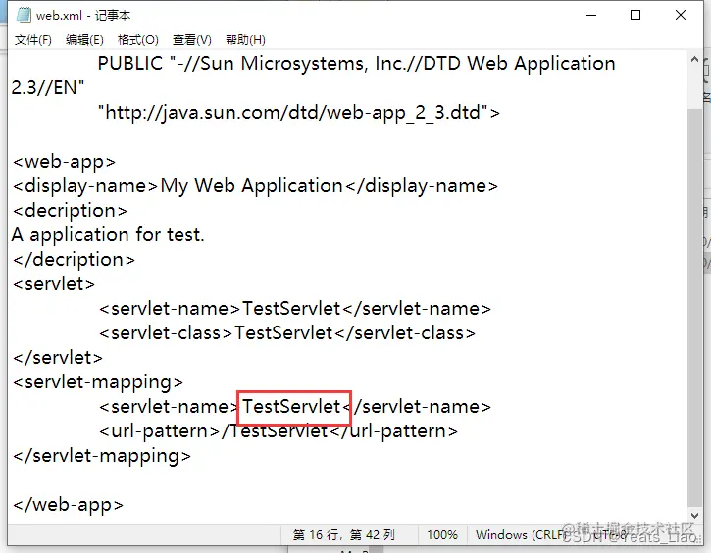The image size is (711, 553).
Task: Click the scroll down arrow of the vertical scrollbar
Action: pyautogui.click(x=694, y=516)
